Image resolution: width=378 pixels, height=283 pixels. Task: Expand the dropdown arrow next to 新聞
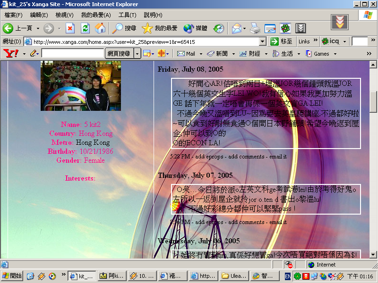(x=233, y=54)
